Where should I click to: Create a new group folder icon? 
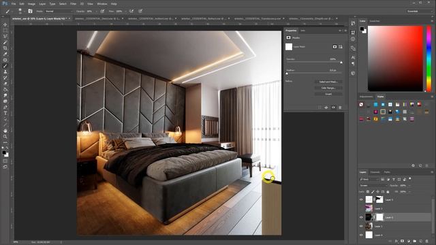point(415,241)
